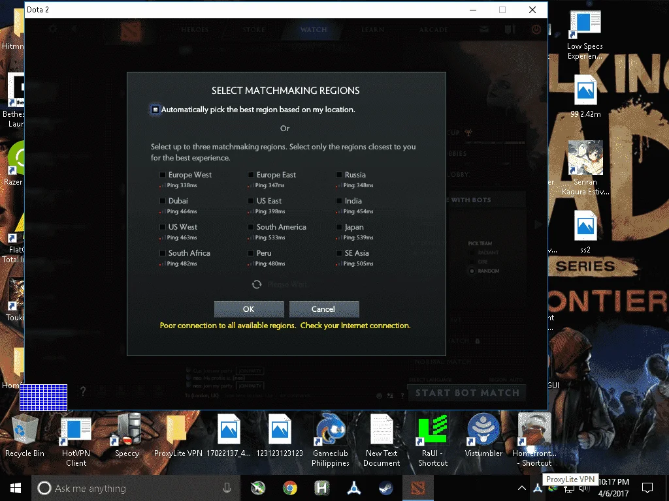Open the ProxyLite VPN desktop folder
The width and height of the screenshot is (669, 501).
tap(178, 435)
